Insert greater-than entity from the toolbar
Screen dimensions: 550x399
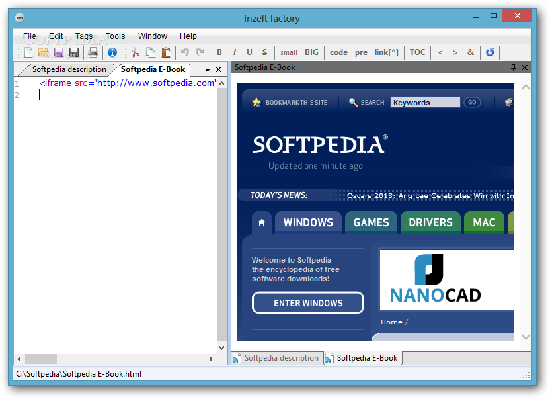pyautogui.click(x=455, y=52)
